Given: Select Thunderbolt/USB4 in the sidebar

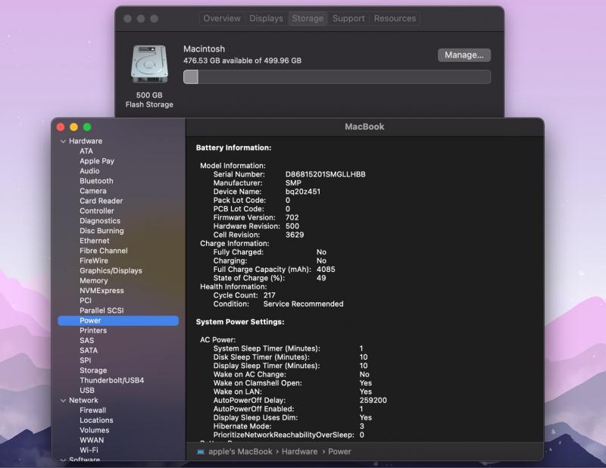Looking at the screenshot, I should coord(111,380).
